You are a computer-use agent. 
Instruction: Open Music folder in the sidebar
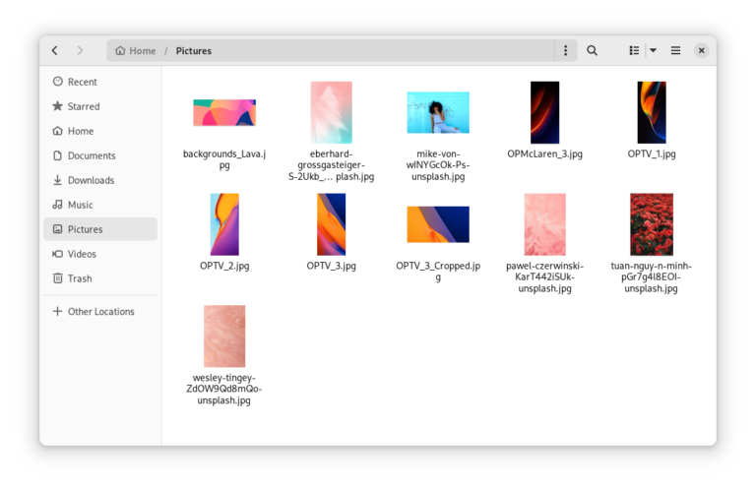point(100,205)
